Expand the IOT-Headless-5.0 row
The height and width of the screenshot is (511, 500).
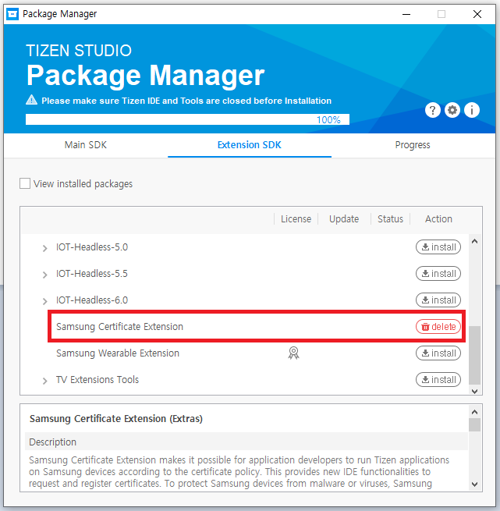point(44,248)
